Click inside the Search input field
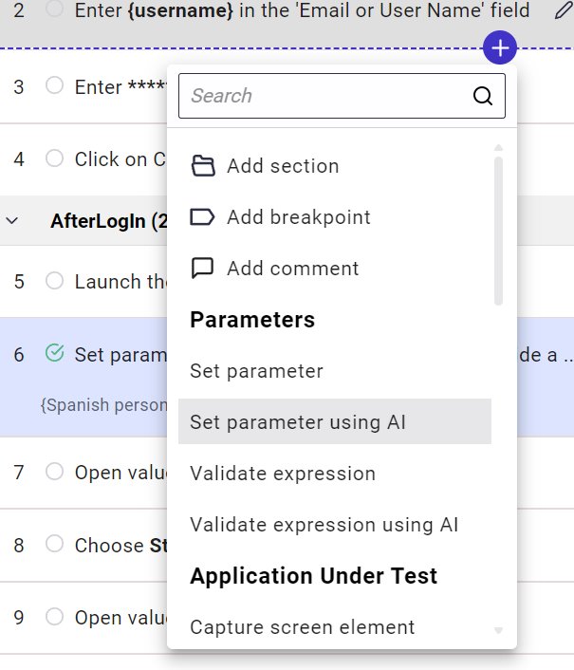Viewport: 574px width, 670px height. 342,96
